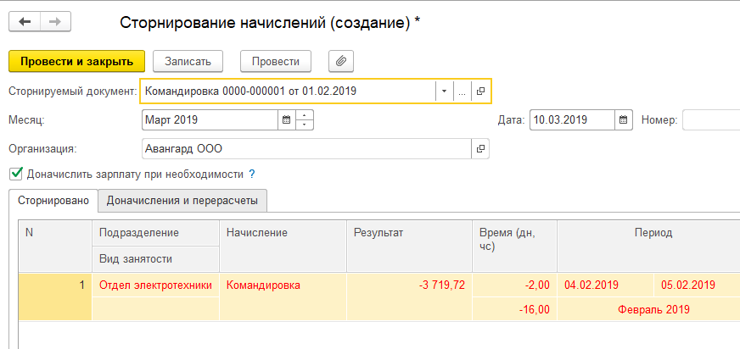Open Организация record via open icon

coord(480,149)
